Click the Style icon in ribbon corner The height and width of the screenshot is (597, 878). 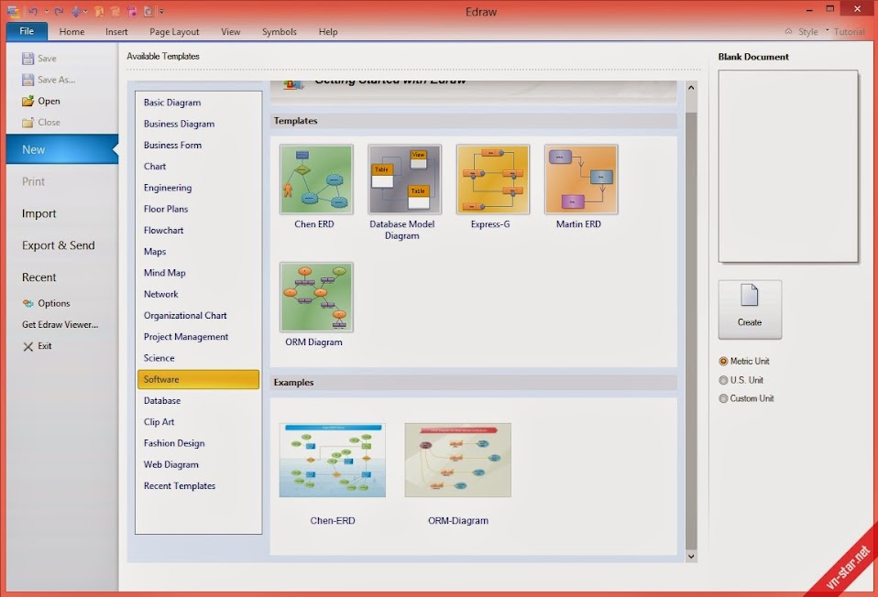click(x=788, y=31)
